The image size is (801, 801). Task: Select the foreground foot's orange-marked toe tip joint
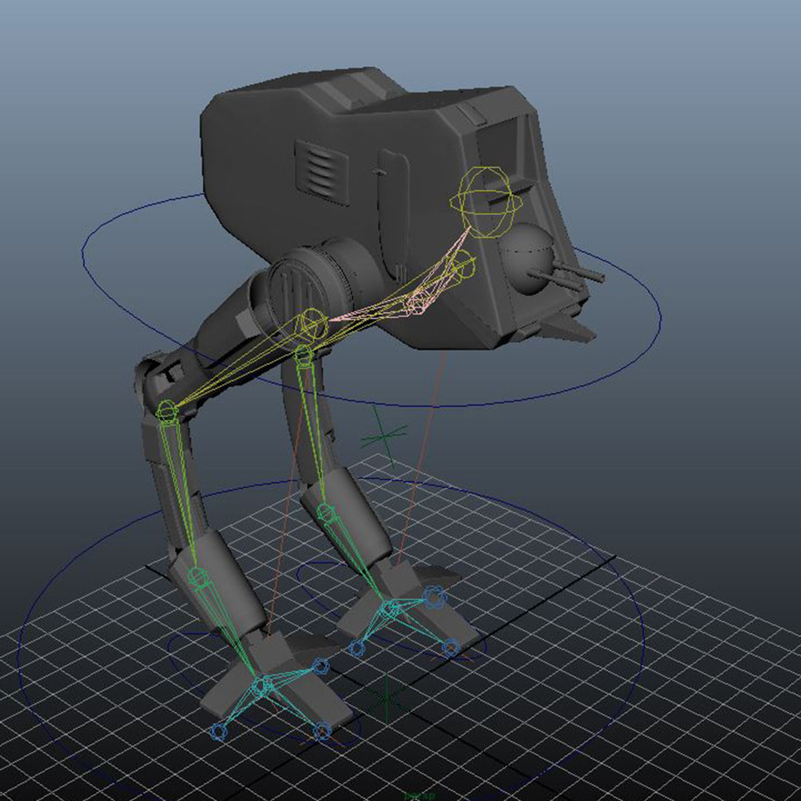tap(322, 731)
